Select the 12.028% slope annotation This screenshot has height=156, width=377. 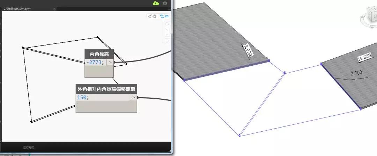point(248,50)
